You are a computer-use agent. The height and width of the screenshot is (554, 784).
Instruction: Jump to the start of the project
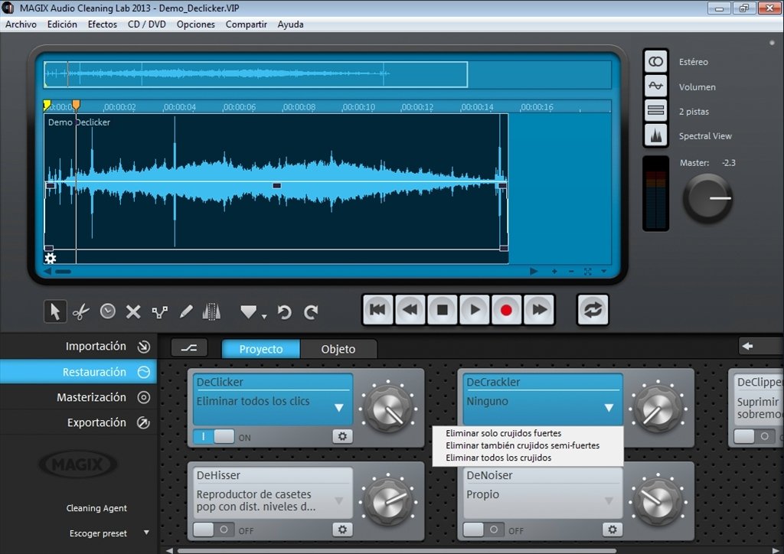tap(377, 310)
